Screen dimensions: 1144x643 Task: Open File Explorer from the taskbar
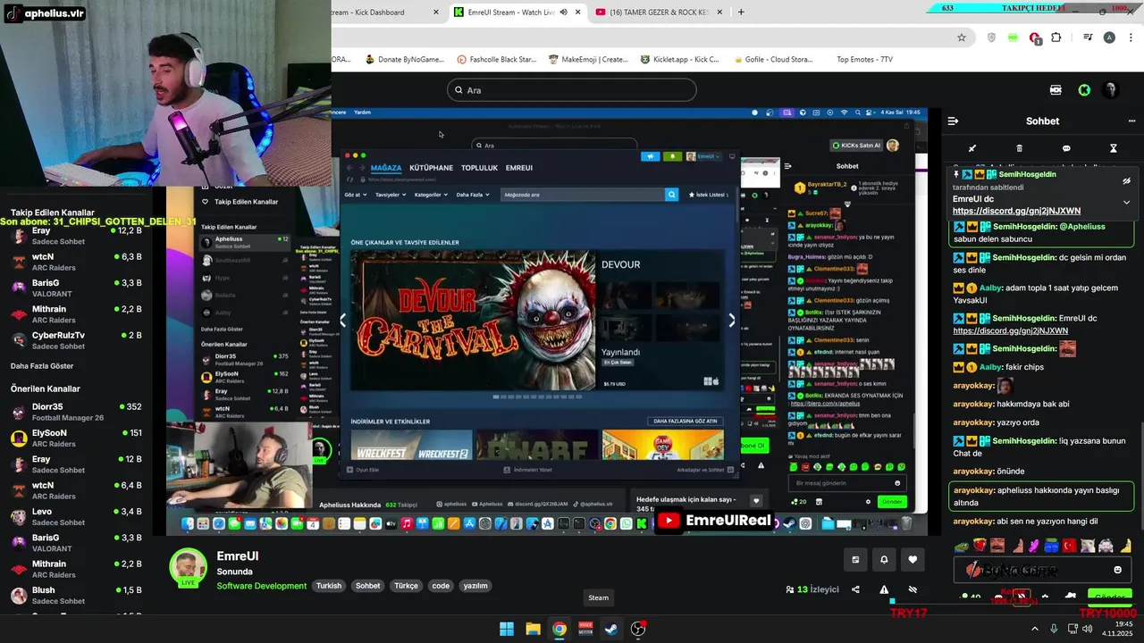tap(533, 629)
